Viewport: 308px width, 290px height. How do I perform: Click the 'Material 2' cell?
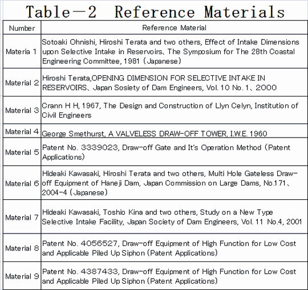tap(22, 82)
